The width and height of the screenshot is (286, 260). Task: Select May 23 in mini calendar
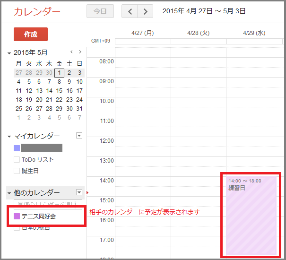(x=69, y=100)
